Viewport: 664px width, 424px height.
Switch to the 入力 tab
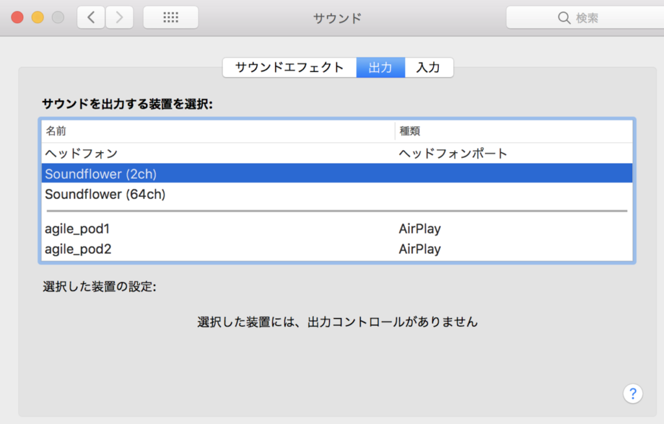(429, 67)
